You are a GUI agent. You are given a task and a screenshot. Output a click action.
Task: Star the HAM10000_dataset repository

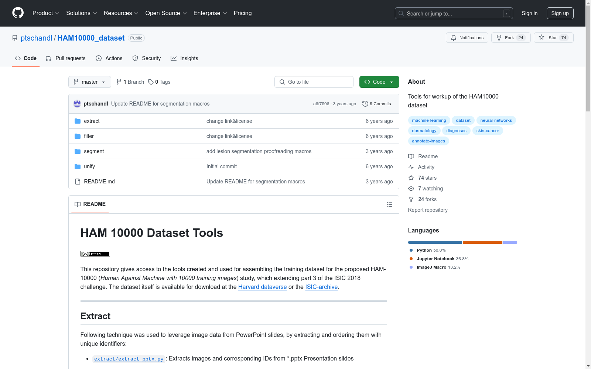click(553, 38)
